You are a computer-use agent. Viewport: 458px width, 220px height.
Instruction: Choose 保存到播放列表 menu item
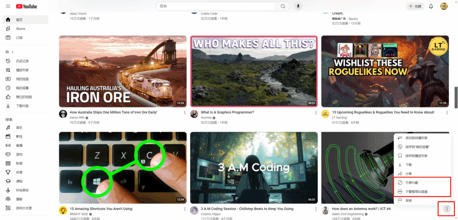click(x=422, y=156)
